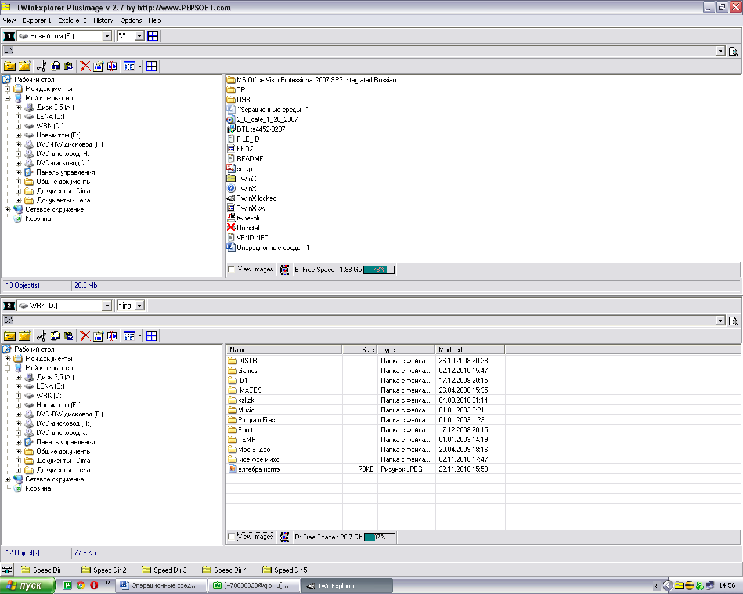Enable View Images checkbox in Explorer 2
Viewport: 743px width, 594px height.
[232, 537]
